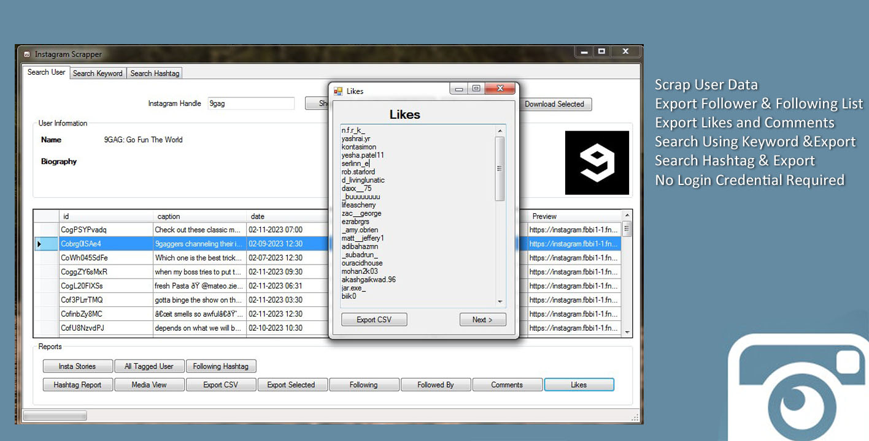Screen dimensions: 869x441
Task: Click the row selector arrow beside Cobrg0lSAe4
Action: coord(40,244)
